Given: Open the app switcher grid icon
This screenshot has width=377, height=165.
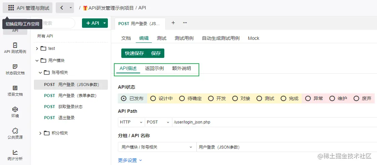Looking at the screenshot, I should pyautogui.click(x=11, y=8).
